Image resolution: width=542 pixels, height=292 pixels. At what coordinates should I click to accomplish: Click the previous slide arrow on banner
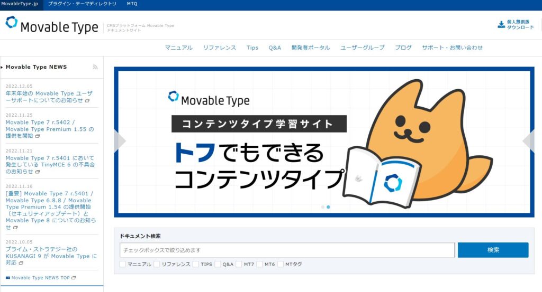pyautogui.click(x=120, y=140)
